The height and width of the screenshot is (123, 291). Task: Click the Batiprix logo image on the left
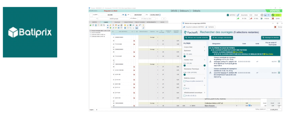30,32
